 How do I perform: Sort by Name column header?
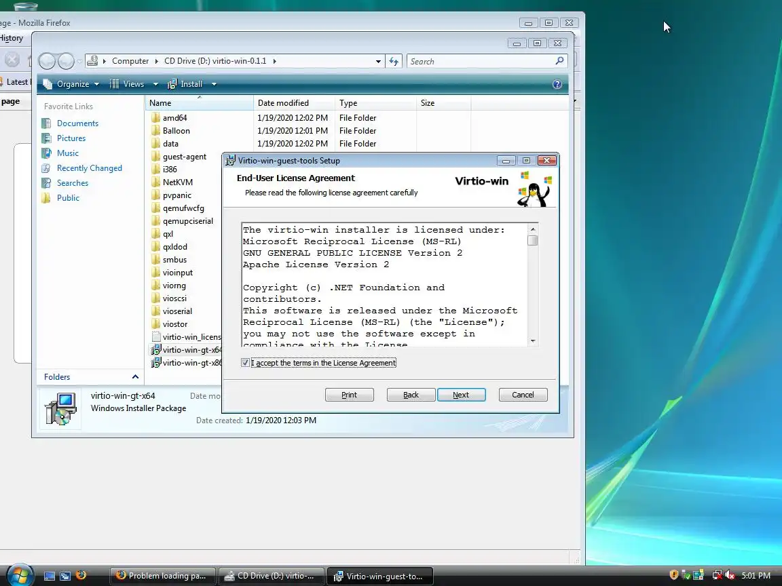click(x=200, y=102)
